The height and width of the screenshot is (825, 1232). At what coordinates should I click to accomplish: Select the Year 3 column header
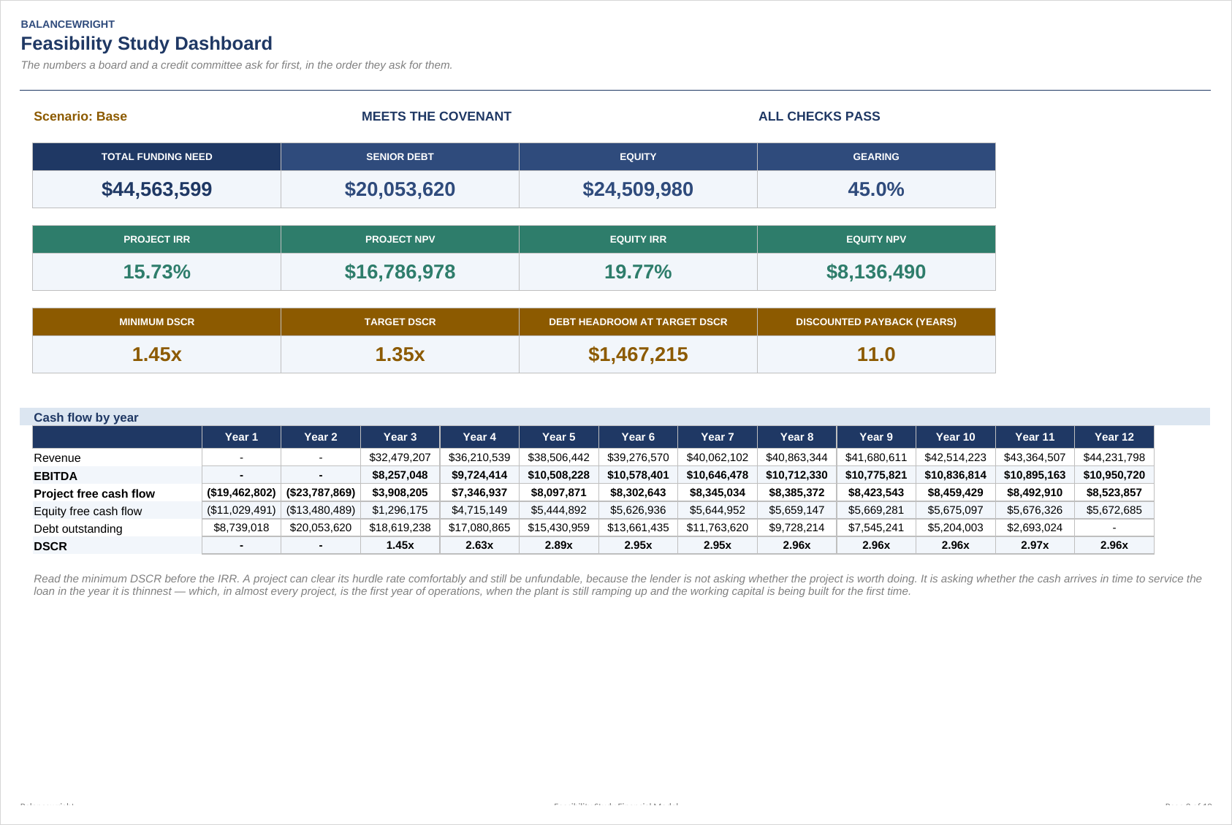[400, 437]
